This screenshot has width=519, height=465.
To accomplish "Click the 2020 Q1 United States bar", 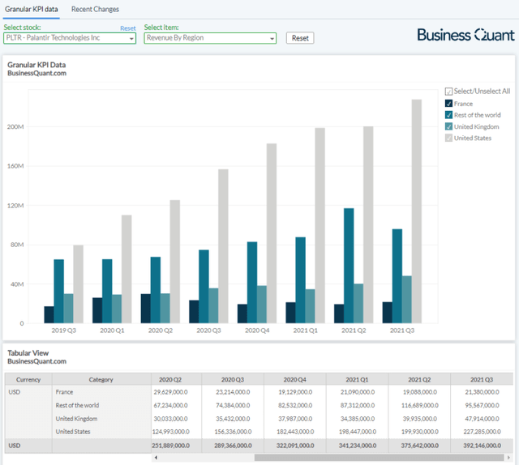I will click(x=127, y=269).
